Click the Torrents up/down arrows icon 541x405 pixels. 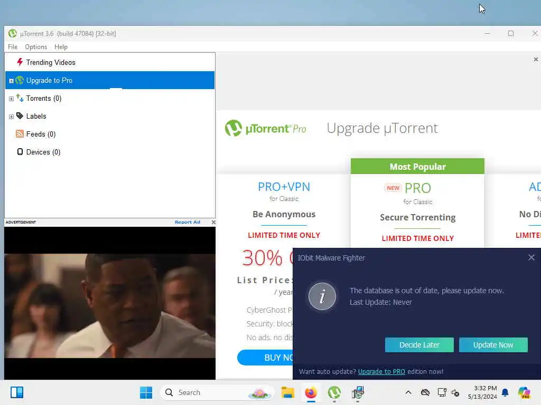coord(20,98)
